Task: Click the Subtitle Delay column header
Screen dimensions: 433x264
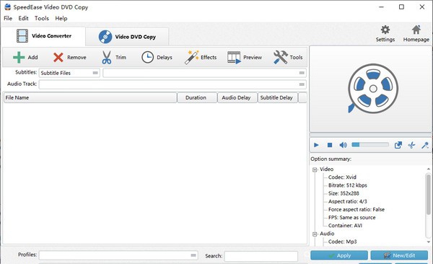Action: pos(278,98)
